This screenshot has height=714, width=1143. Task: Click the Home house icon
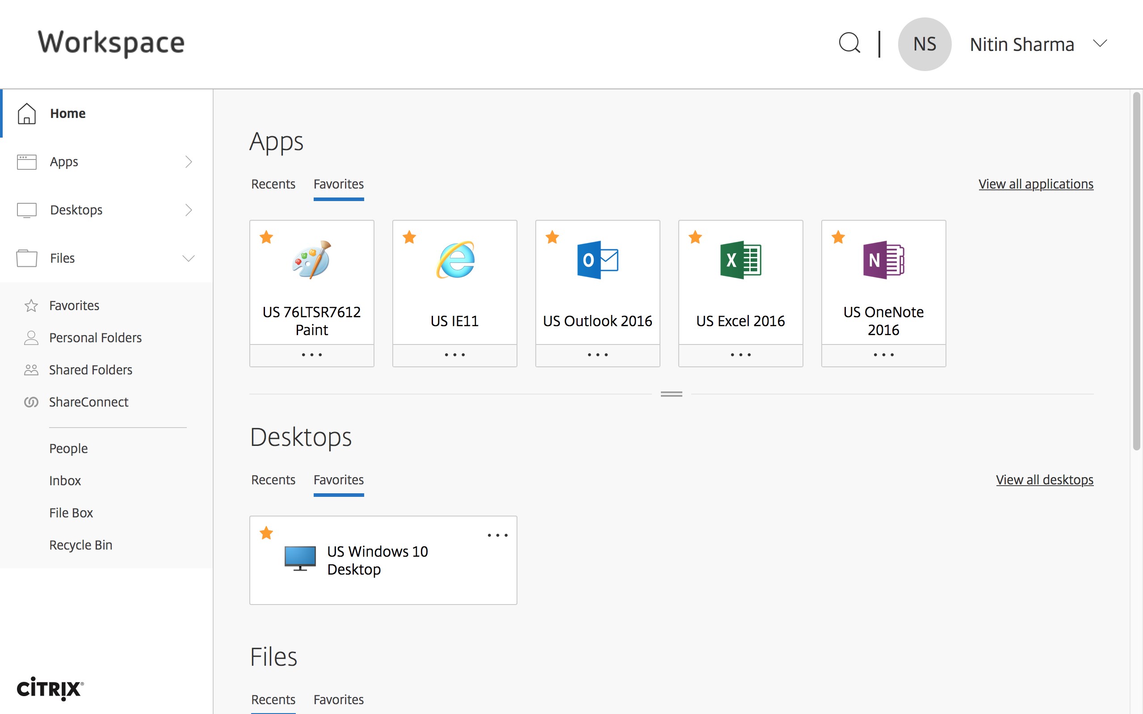point(26,113)
